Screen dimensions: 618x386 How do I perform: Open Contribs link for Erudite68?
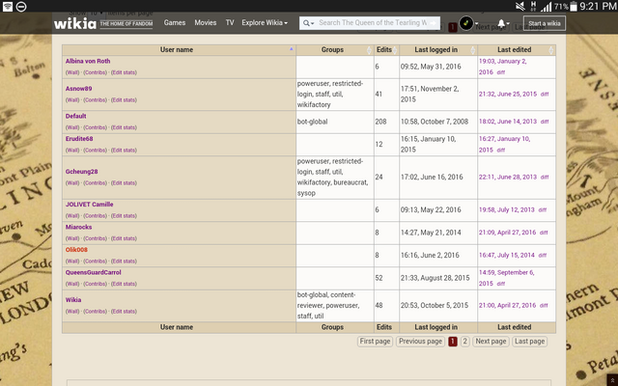point(95,151)
